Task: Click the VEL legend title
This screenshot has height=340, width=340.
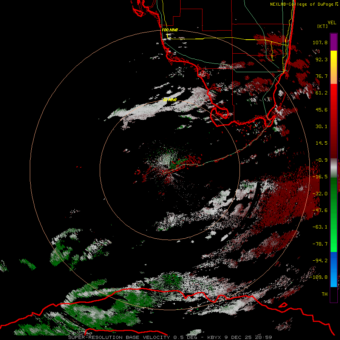Action: tap(332, 22)
